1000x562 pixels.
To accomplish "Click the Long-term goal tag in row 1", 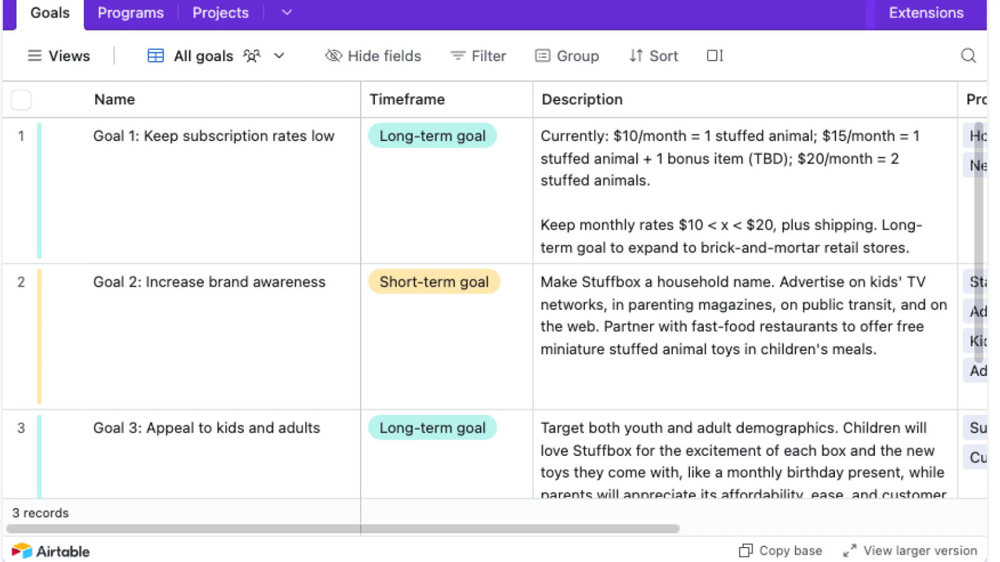I will (432, 136).
